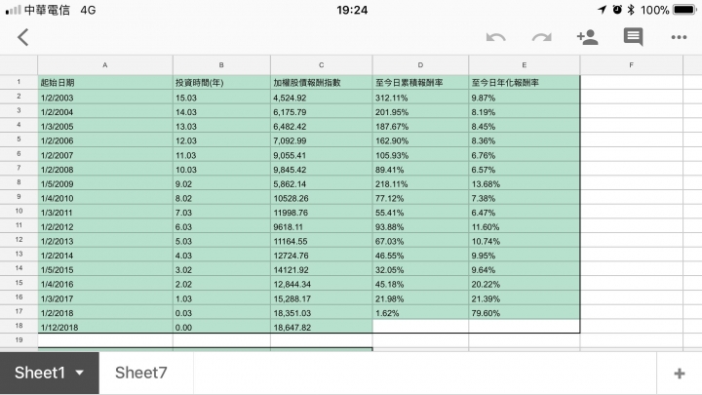Select empty cell D18
The width and height of the screenshot is (702, 395).
click(x=420, y=326)
